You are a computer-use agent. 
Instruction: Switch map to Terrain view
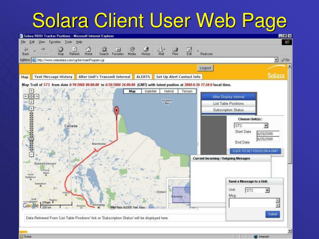tap(187, 91)
